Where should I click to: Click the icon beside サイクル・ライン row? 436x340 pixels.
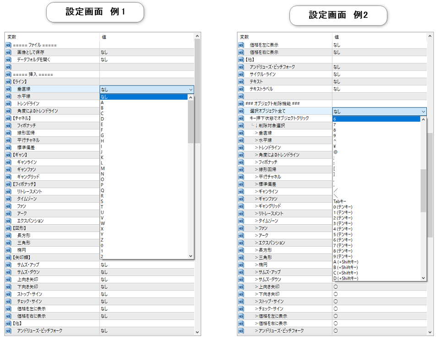pos(241,75)
